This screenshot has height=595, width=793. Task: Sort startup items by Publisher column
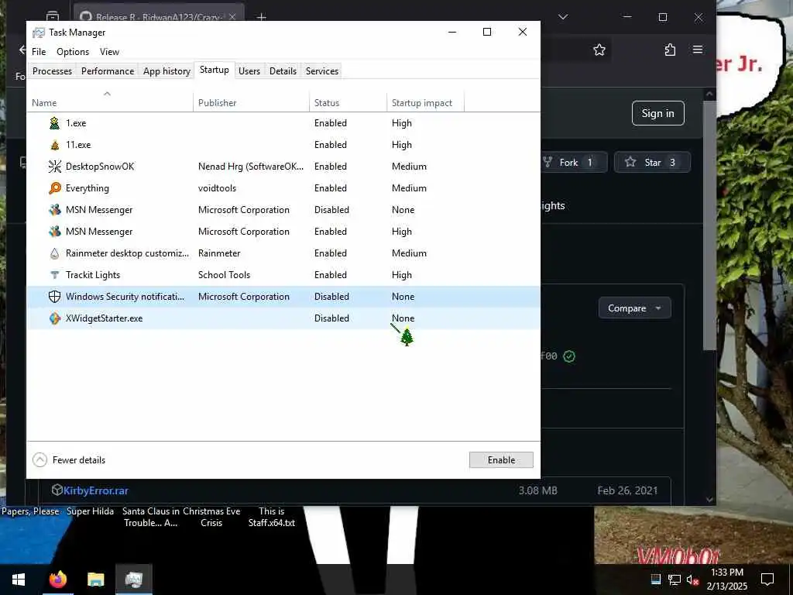tap(252, 103)
